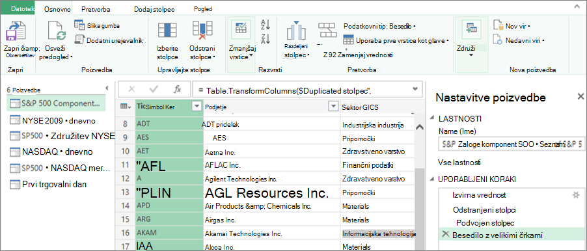Screen dimensions: 587x251
Task: Sort ascending A to Z
Action: coord(266,25)
